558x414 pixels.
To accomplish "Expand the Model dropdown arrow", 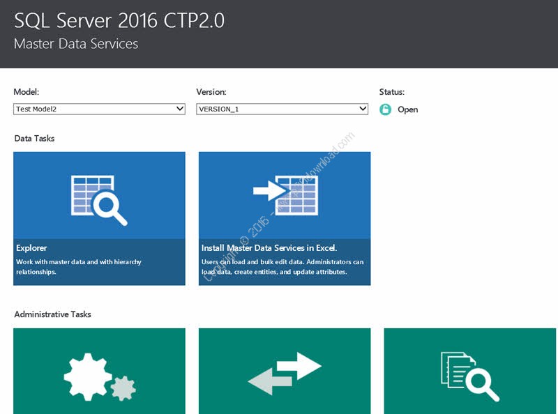I will tap(179, 109).
